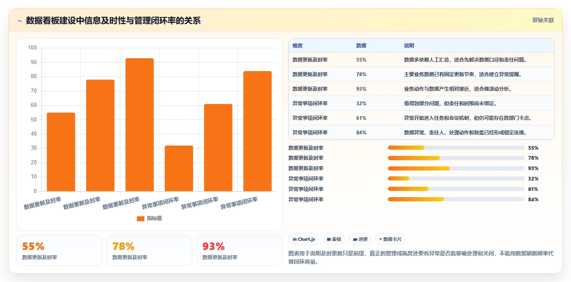Click the 93% value in the table

[x=361, y=89]
